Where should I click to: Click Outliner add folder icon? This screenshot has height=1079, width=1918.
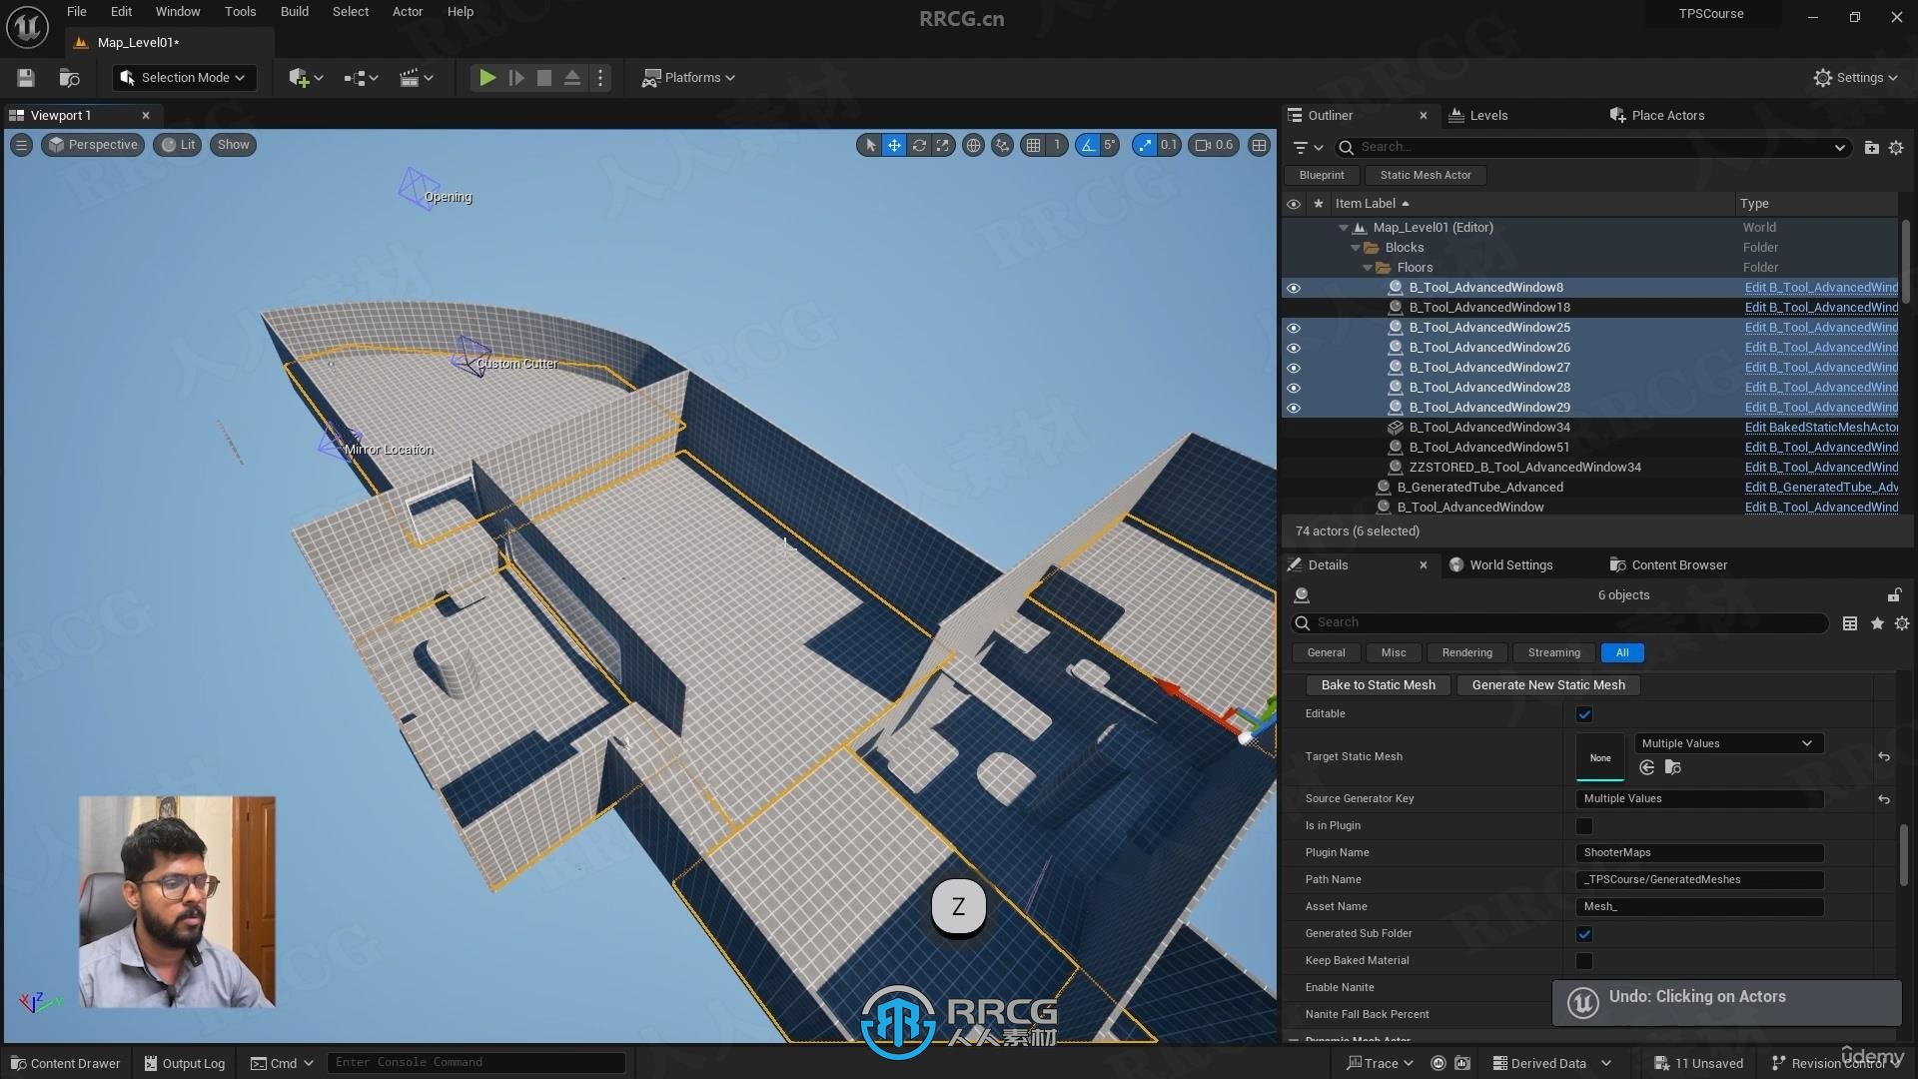pos(1871,148)
